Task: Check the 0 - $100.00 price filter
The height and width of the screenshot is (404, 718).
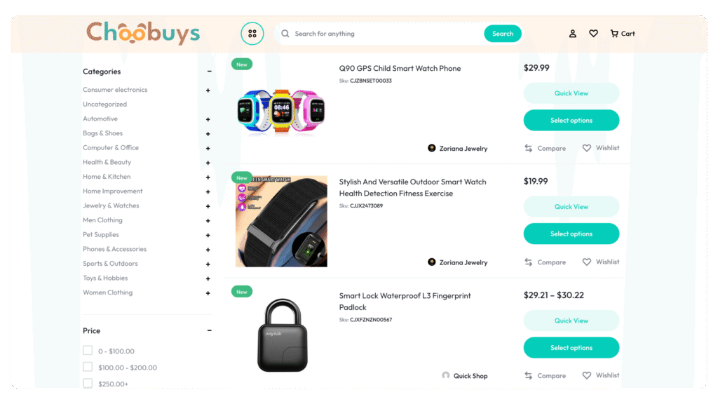Action: (88, 351)
